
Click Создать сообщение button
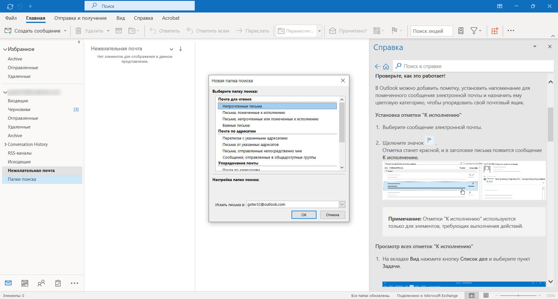[x=33, y=31]
